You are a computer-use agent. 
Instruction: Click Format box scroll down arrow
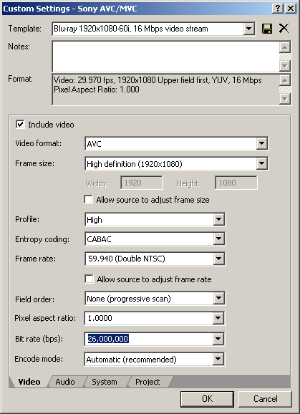pos(285,99)
